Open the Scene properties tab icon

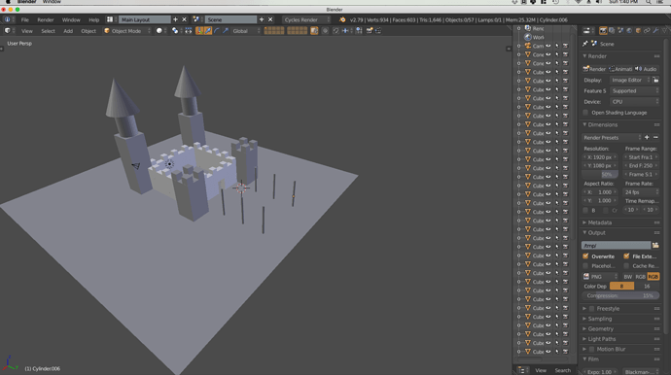(620, 31)
